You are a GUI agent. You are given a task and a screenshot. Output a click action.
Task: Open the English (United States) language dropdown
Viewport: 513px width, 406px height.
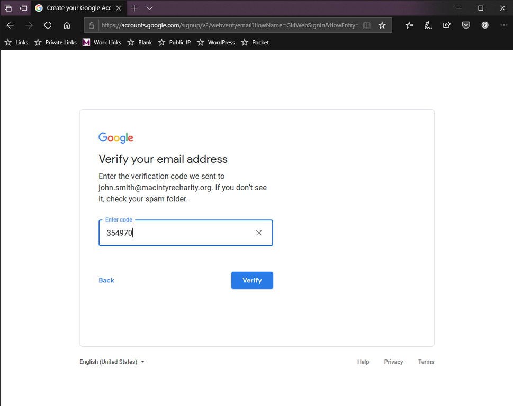112,362
